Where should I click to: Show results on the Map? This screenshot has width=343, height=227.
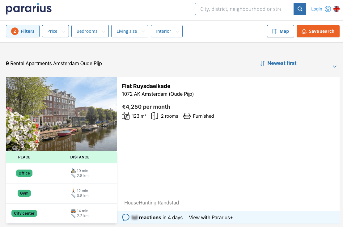[281, 31]
